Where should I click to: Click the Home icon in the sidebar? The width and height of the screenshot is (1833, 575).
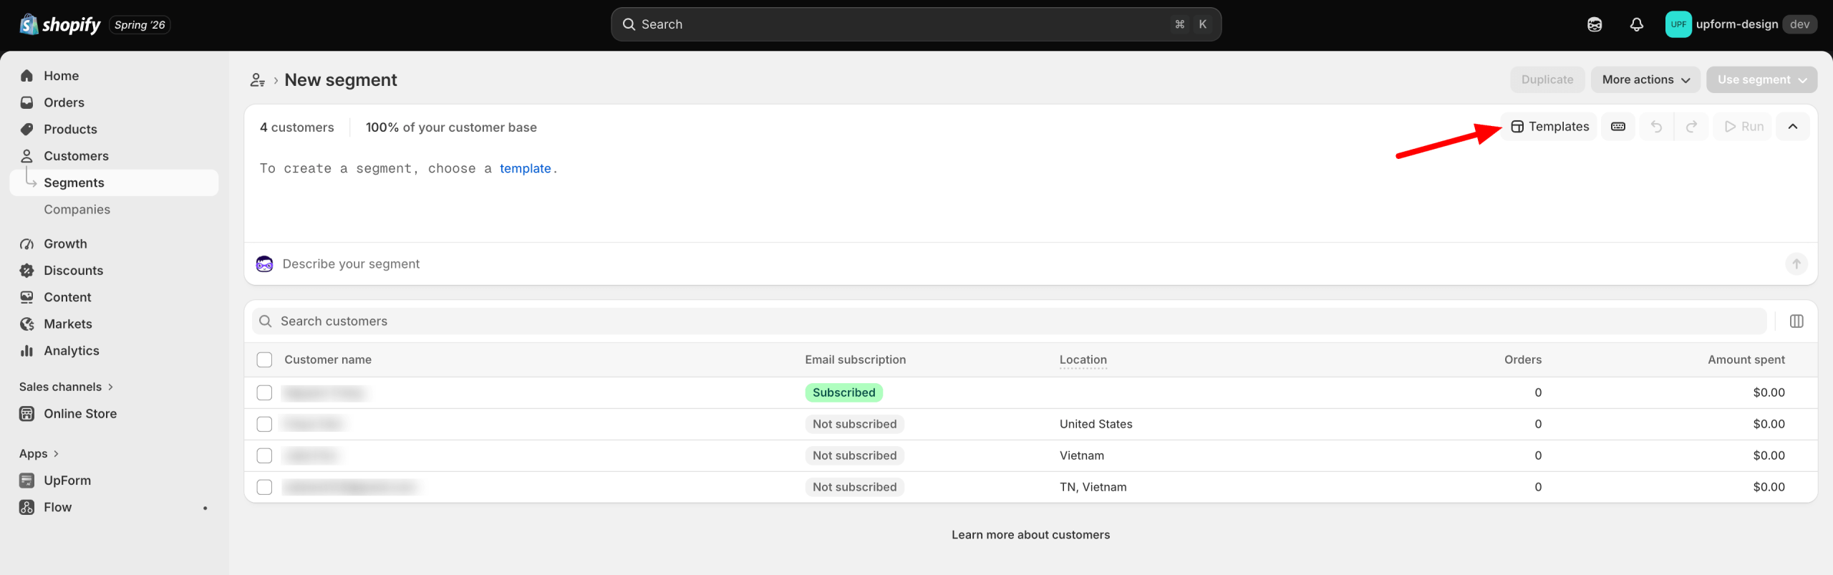pyautogui.click(x=27, y=76)
